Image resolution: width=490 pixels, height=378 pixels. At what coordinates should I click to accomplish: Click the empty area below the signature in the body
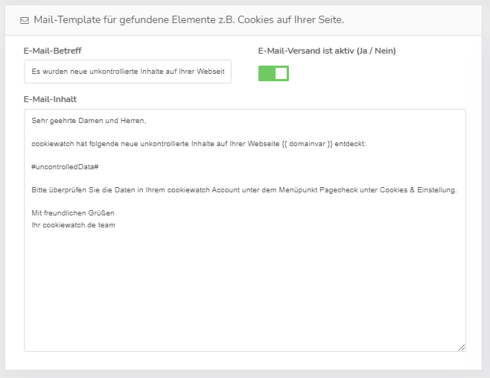point(244,291)
